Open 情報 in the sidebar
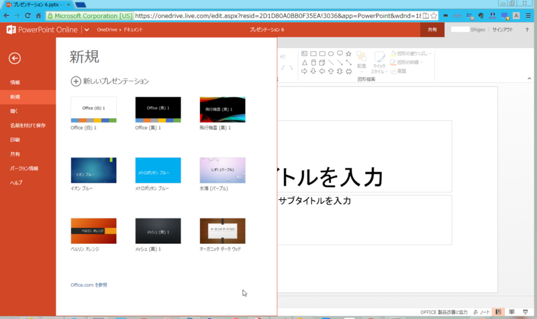 (x=28, y=82)
